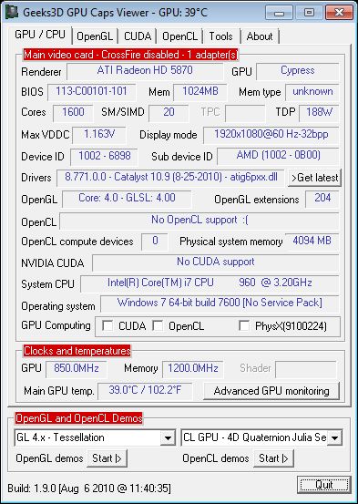358x504 pixels.
Task: Start the OpenCL demo
Action: (x=274, y=458)
